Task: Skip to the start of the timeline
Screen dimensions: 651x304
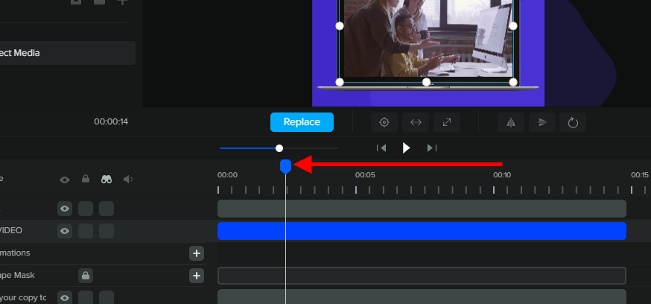Action: point(381,148)
